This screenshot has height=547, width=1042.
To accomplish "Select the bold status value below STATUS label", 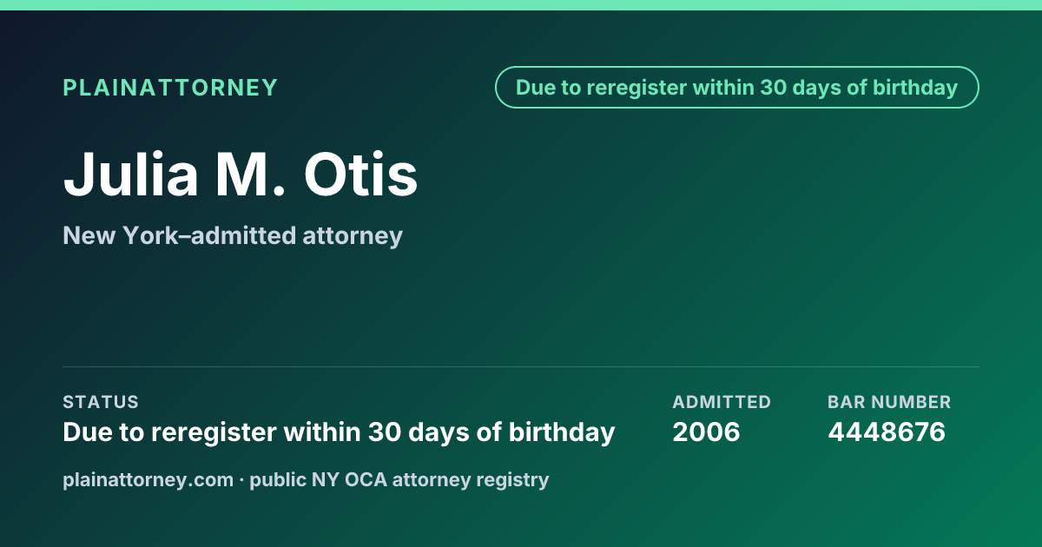I will [339, 432].
